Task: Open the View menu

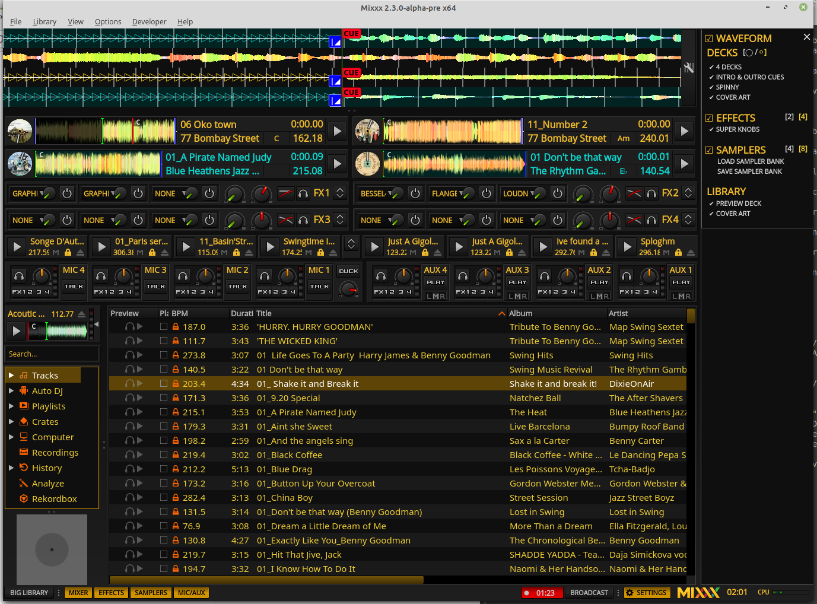Action: pos(75,22)
